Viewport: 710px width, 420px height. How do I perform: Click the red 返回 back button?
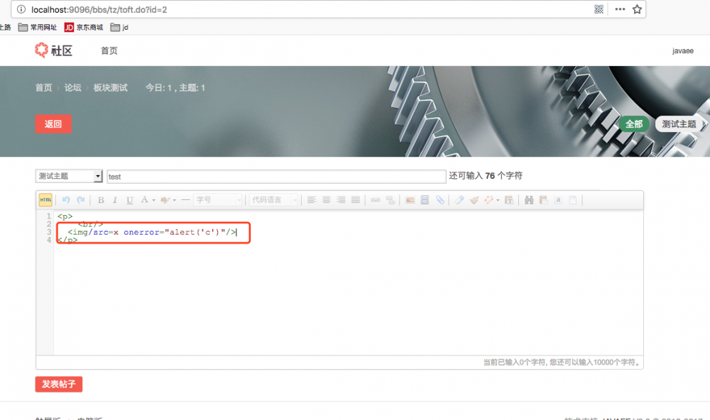[x=53, y=124]
